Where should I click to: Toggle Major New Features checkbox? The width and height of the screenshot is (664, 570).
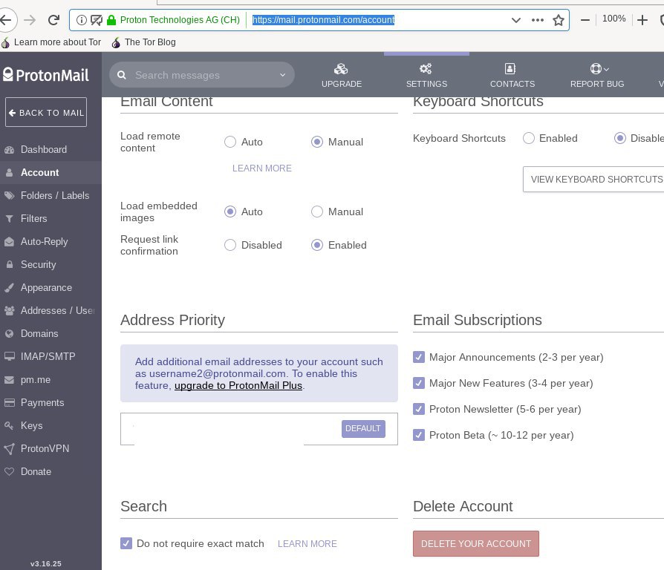419,383
